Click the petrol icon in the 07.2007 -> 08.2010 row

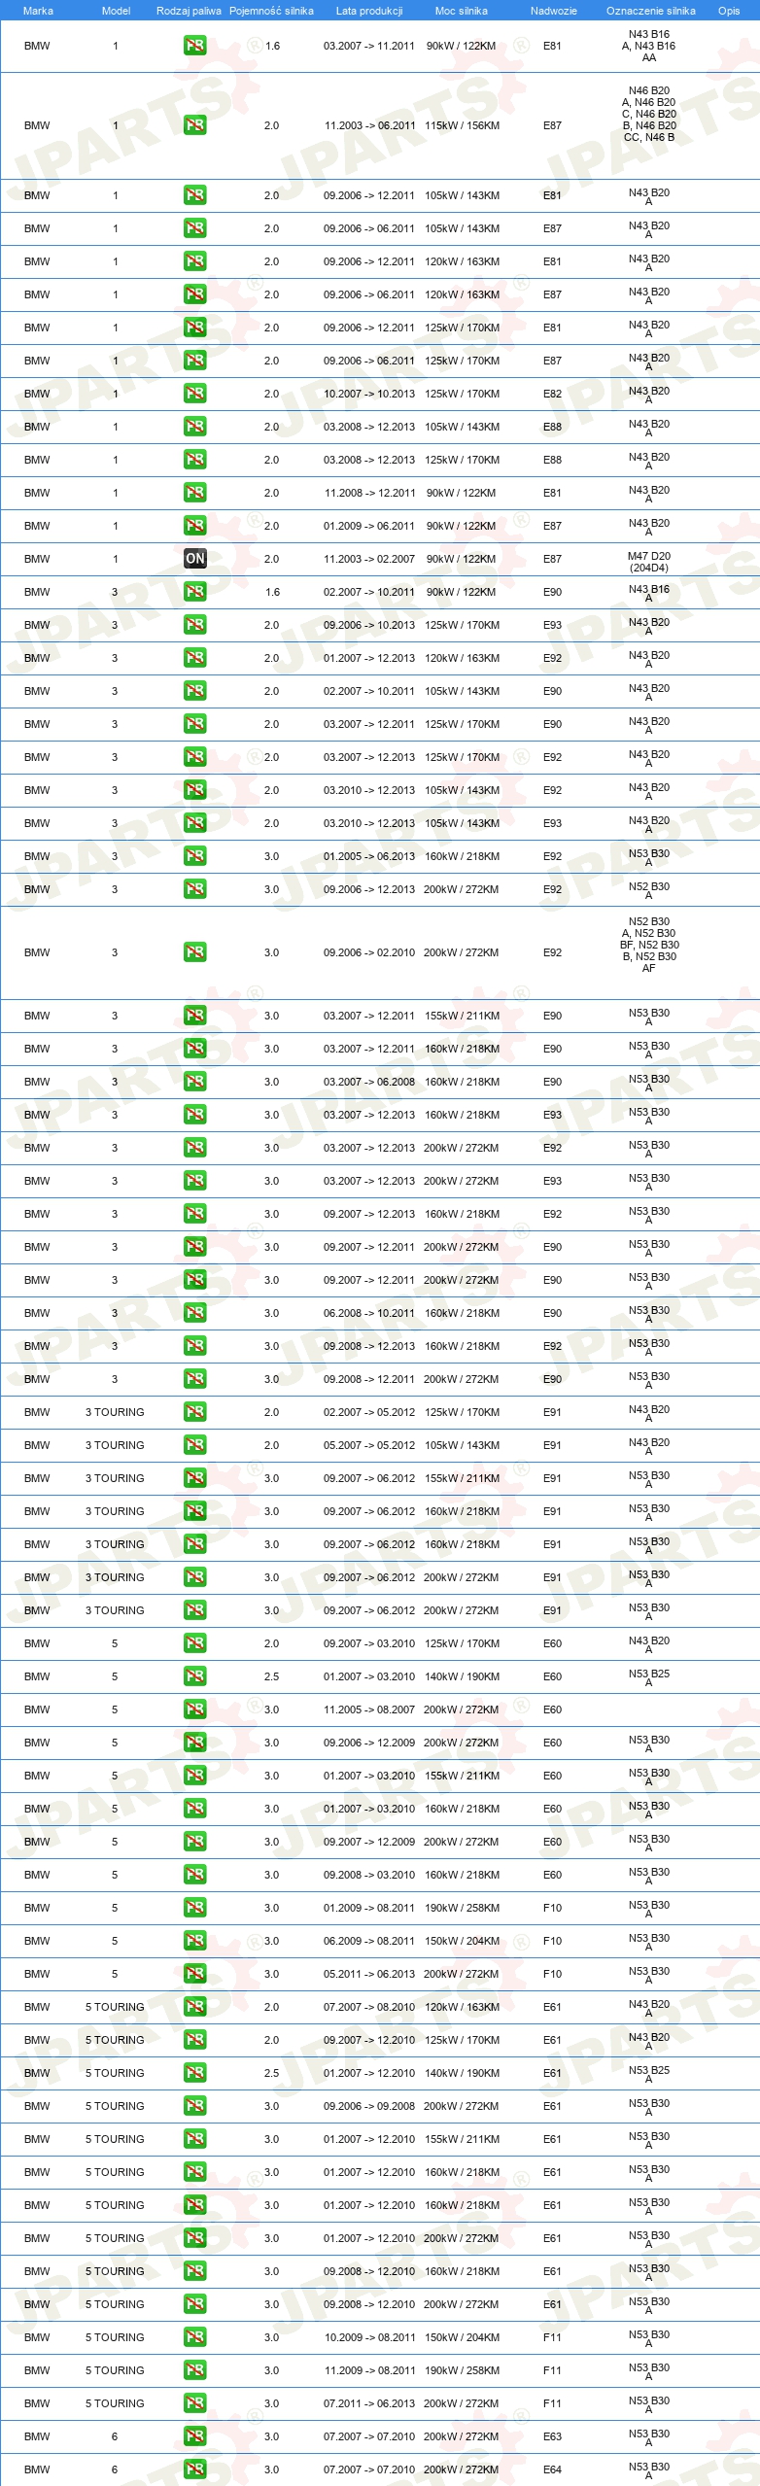(194, 2007)
